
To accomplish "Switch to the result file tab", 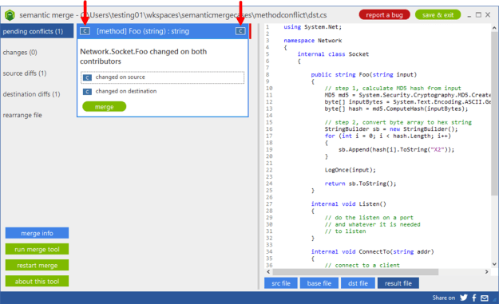I will tap(398, 283).
